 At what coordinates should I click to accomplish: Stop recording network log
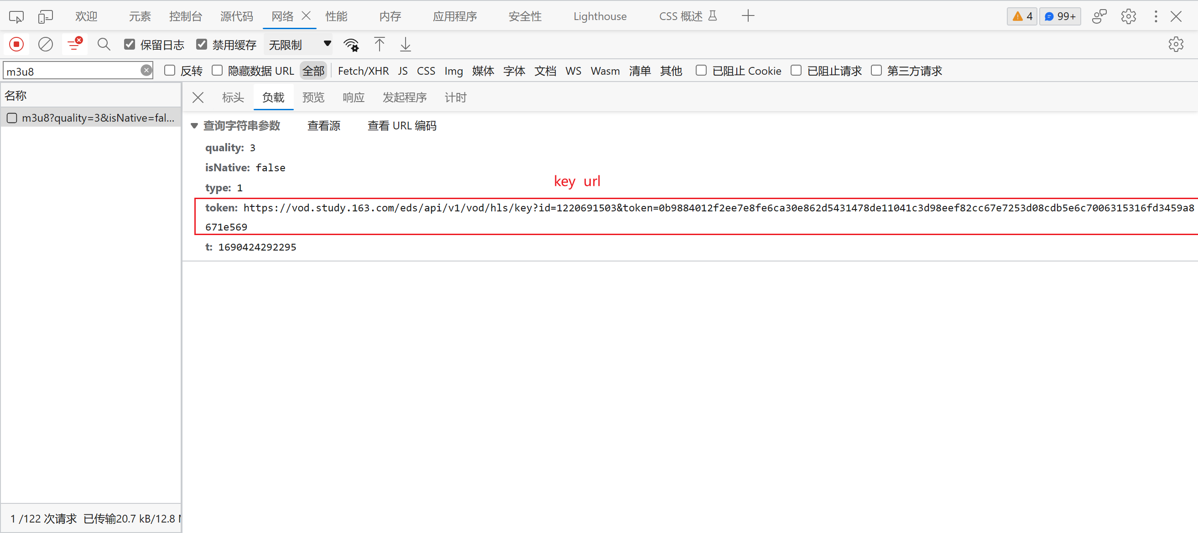click(x=16, y=44)
